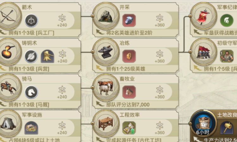Viewport: 237px width, 142px height.
Task: Select the 箭术 crossed bow-and-arrow icon
Action: click(x=8, y=16)
